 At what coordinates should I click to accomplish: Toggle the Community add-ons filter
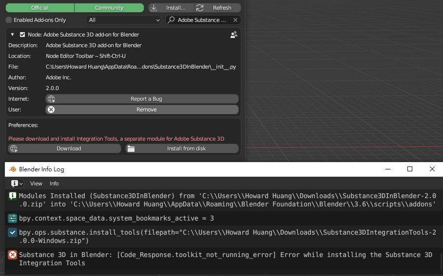coord(109,8)
